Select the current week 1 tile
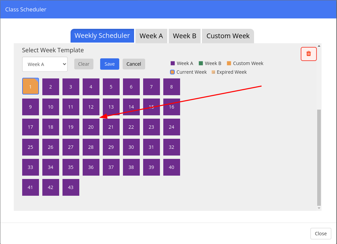The width and height of the screenshot is (337, 244). [x=31, y=86]
